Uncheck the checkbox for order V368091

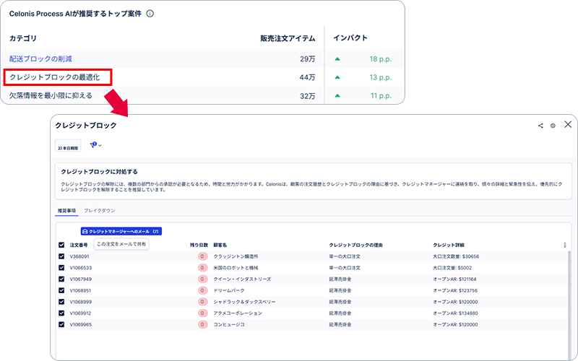[x=61, y=256]
